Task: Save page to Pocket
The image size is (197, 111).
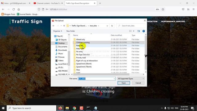Action: [183, 9]
